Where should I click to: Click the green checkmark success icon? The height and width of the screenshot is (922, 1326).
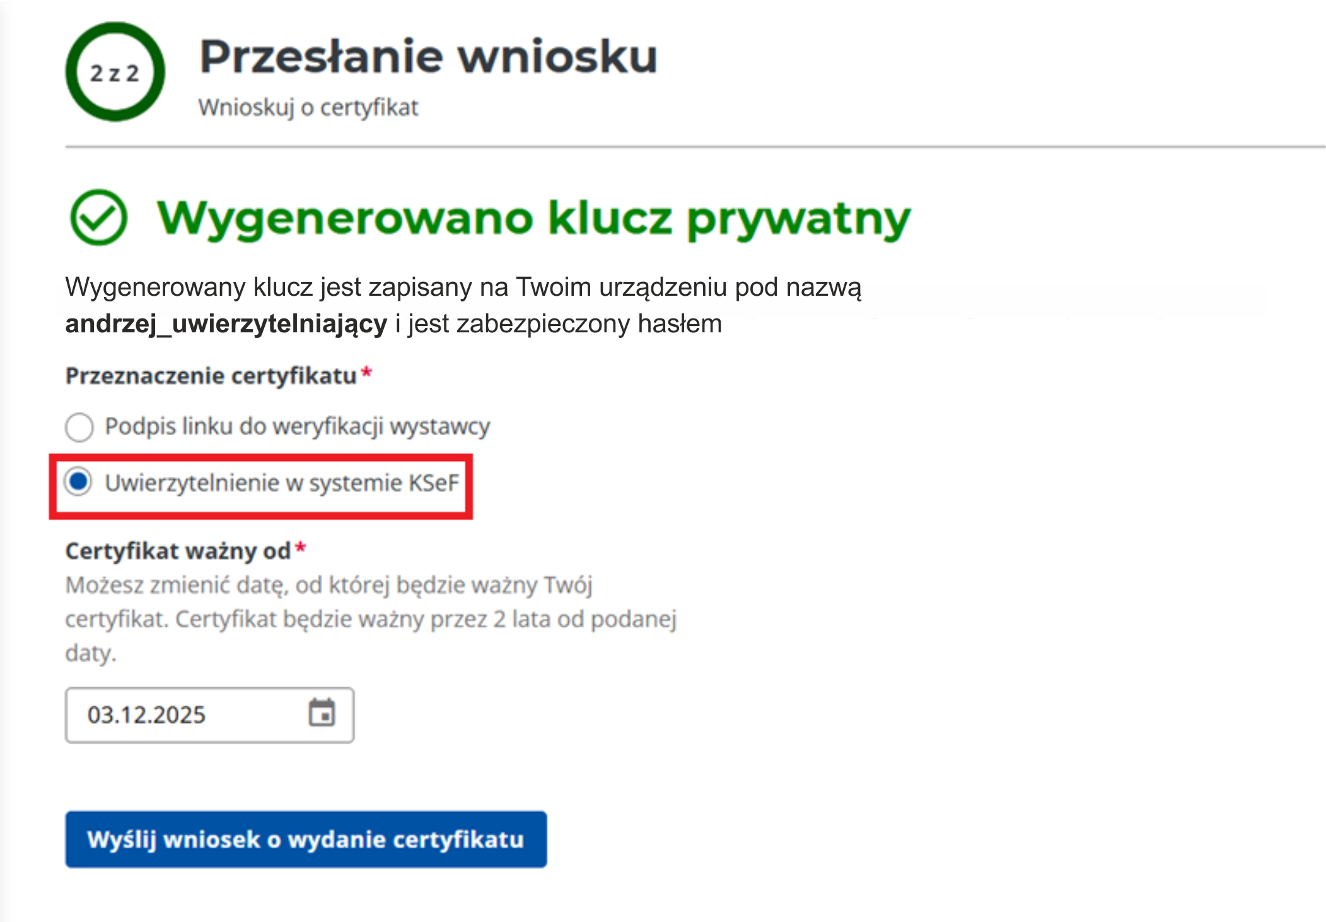click(99, 218)
